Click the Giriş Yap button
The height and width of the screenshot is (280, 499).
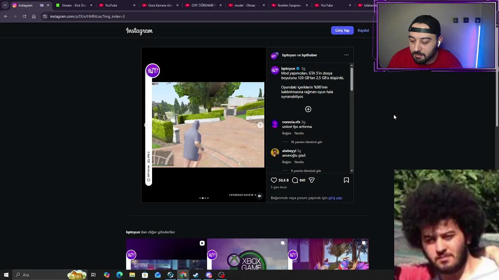342,30
